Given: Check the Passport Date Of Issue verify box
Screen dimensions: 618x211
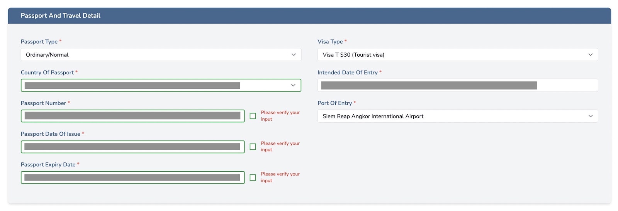Looking at the screenshot, I should [x=253, y=147].
